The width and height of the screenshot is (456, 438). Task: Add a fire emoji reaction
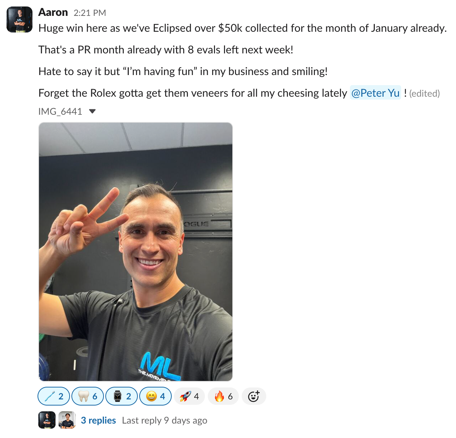point(223,396)
